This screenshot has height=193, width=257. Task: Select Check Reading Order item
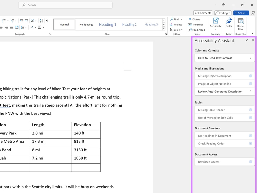pos(225,143)
